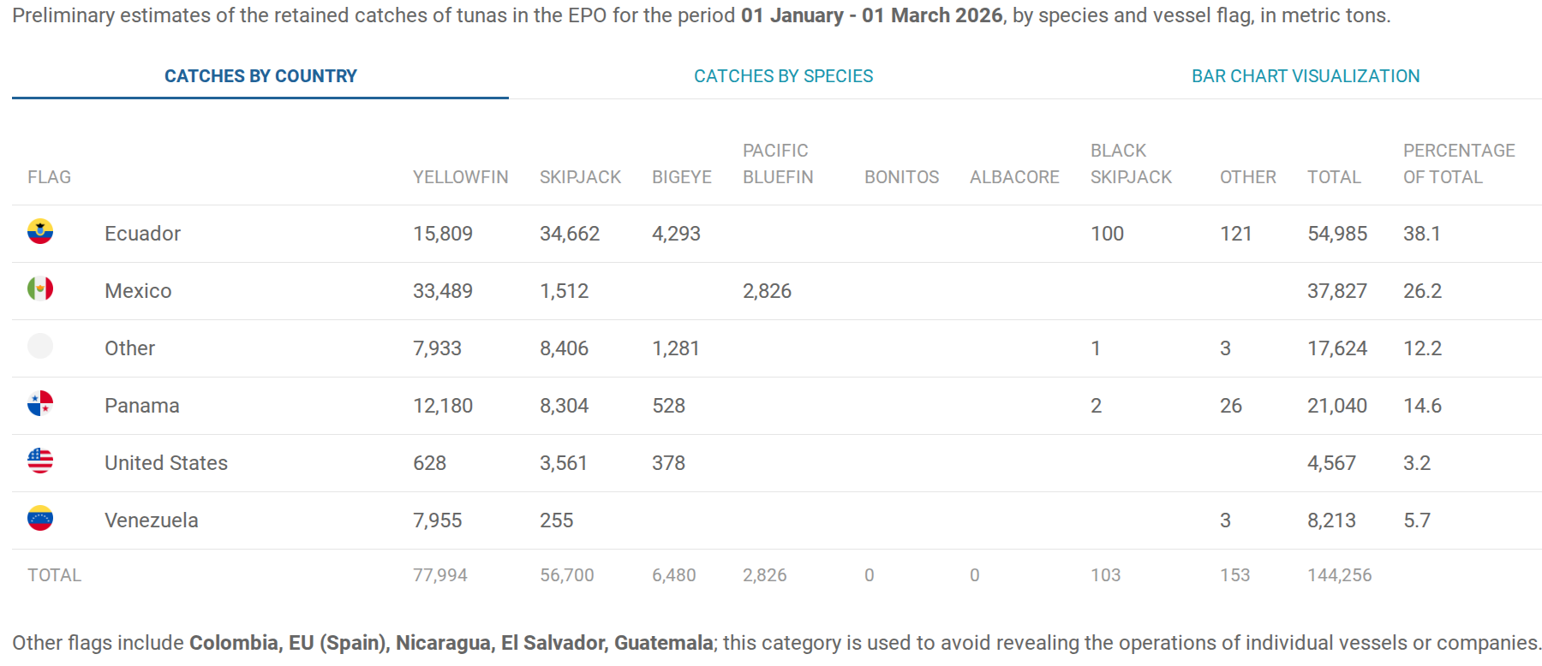Click the Skipjack column header

[x=580, y=177]
